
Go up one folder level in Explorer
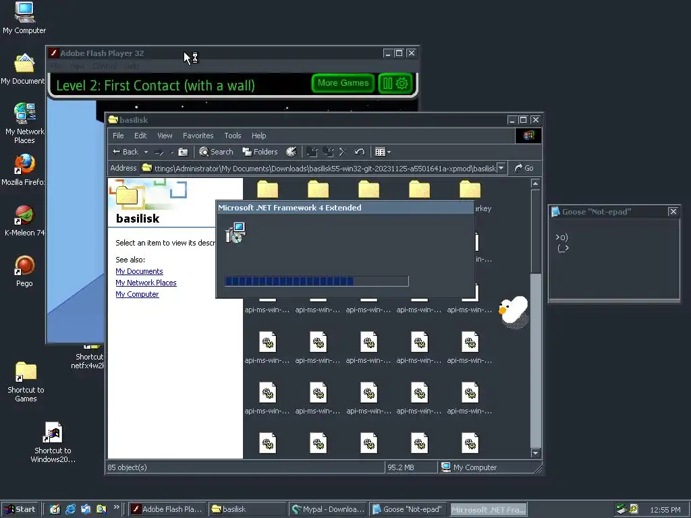point(183,152)
